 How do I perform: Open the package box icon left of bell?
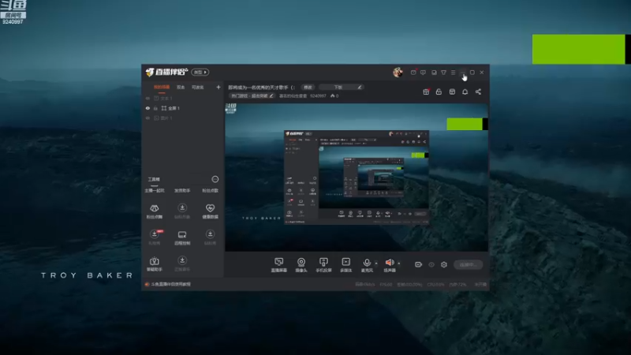pyautogui.click(x=452, y=92)
